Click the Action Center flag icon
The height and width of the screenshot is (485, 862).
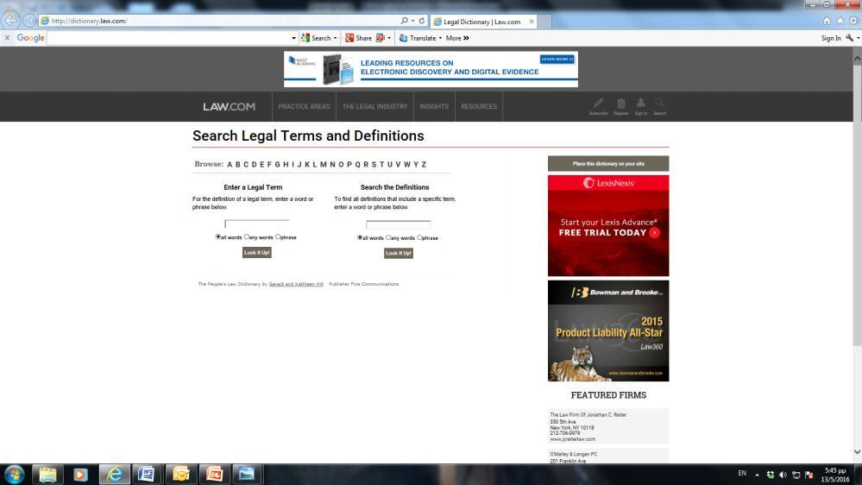809,475
